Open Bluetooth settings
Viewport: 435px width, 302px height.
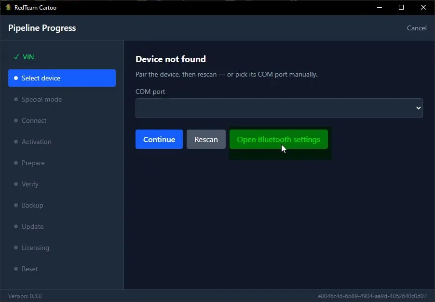(279, 139)
